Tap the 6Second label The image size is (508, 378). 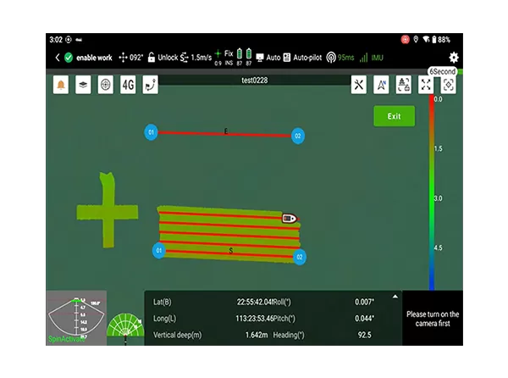click(442, 71)
